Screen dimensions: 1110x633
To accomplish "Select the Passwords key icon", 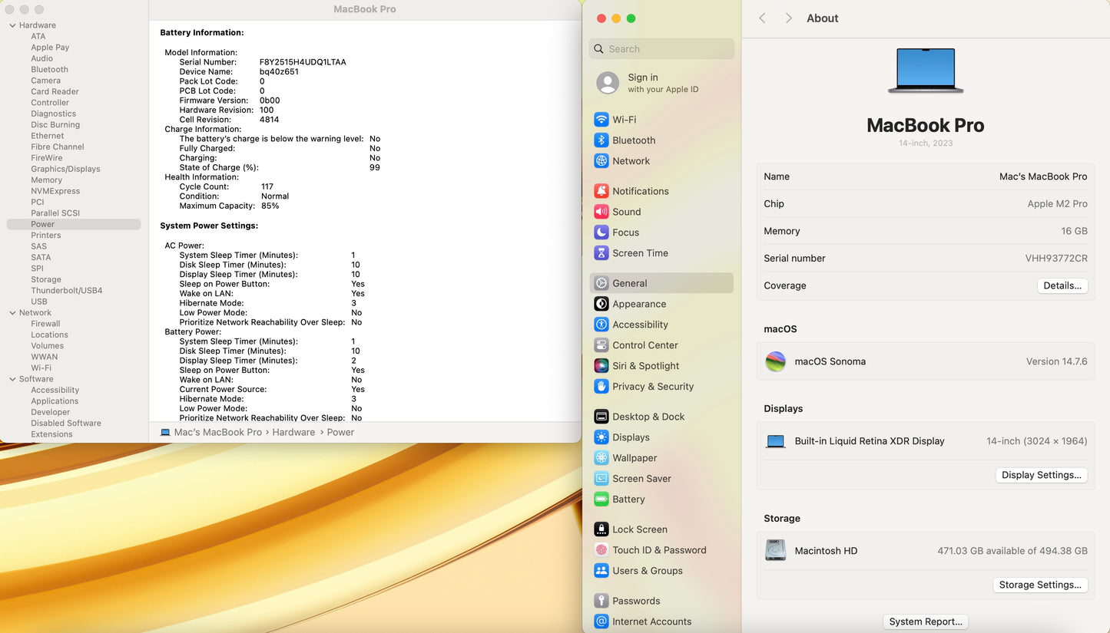I will [x=601, y=601].
